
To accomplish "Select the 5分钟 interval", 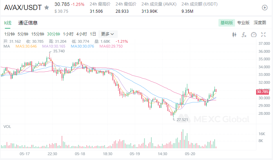I will pyautogui.click(x=23, y=34).
